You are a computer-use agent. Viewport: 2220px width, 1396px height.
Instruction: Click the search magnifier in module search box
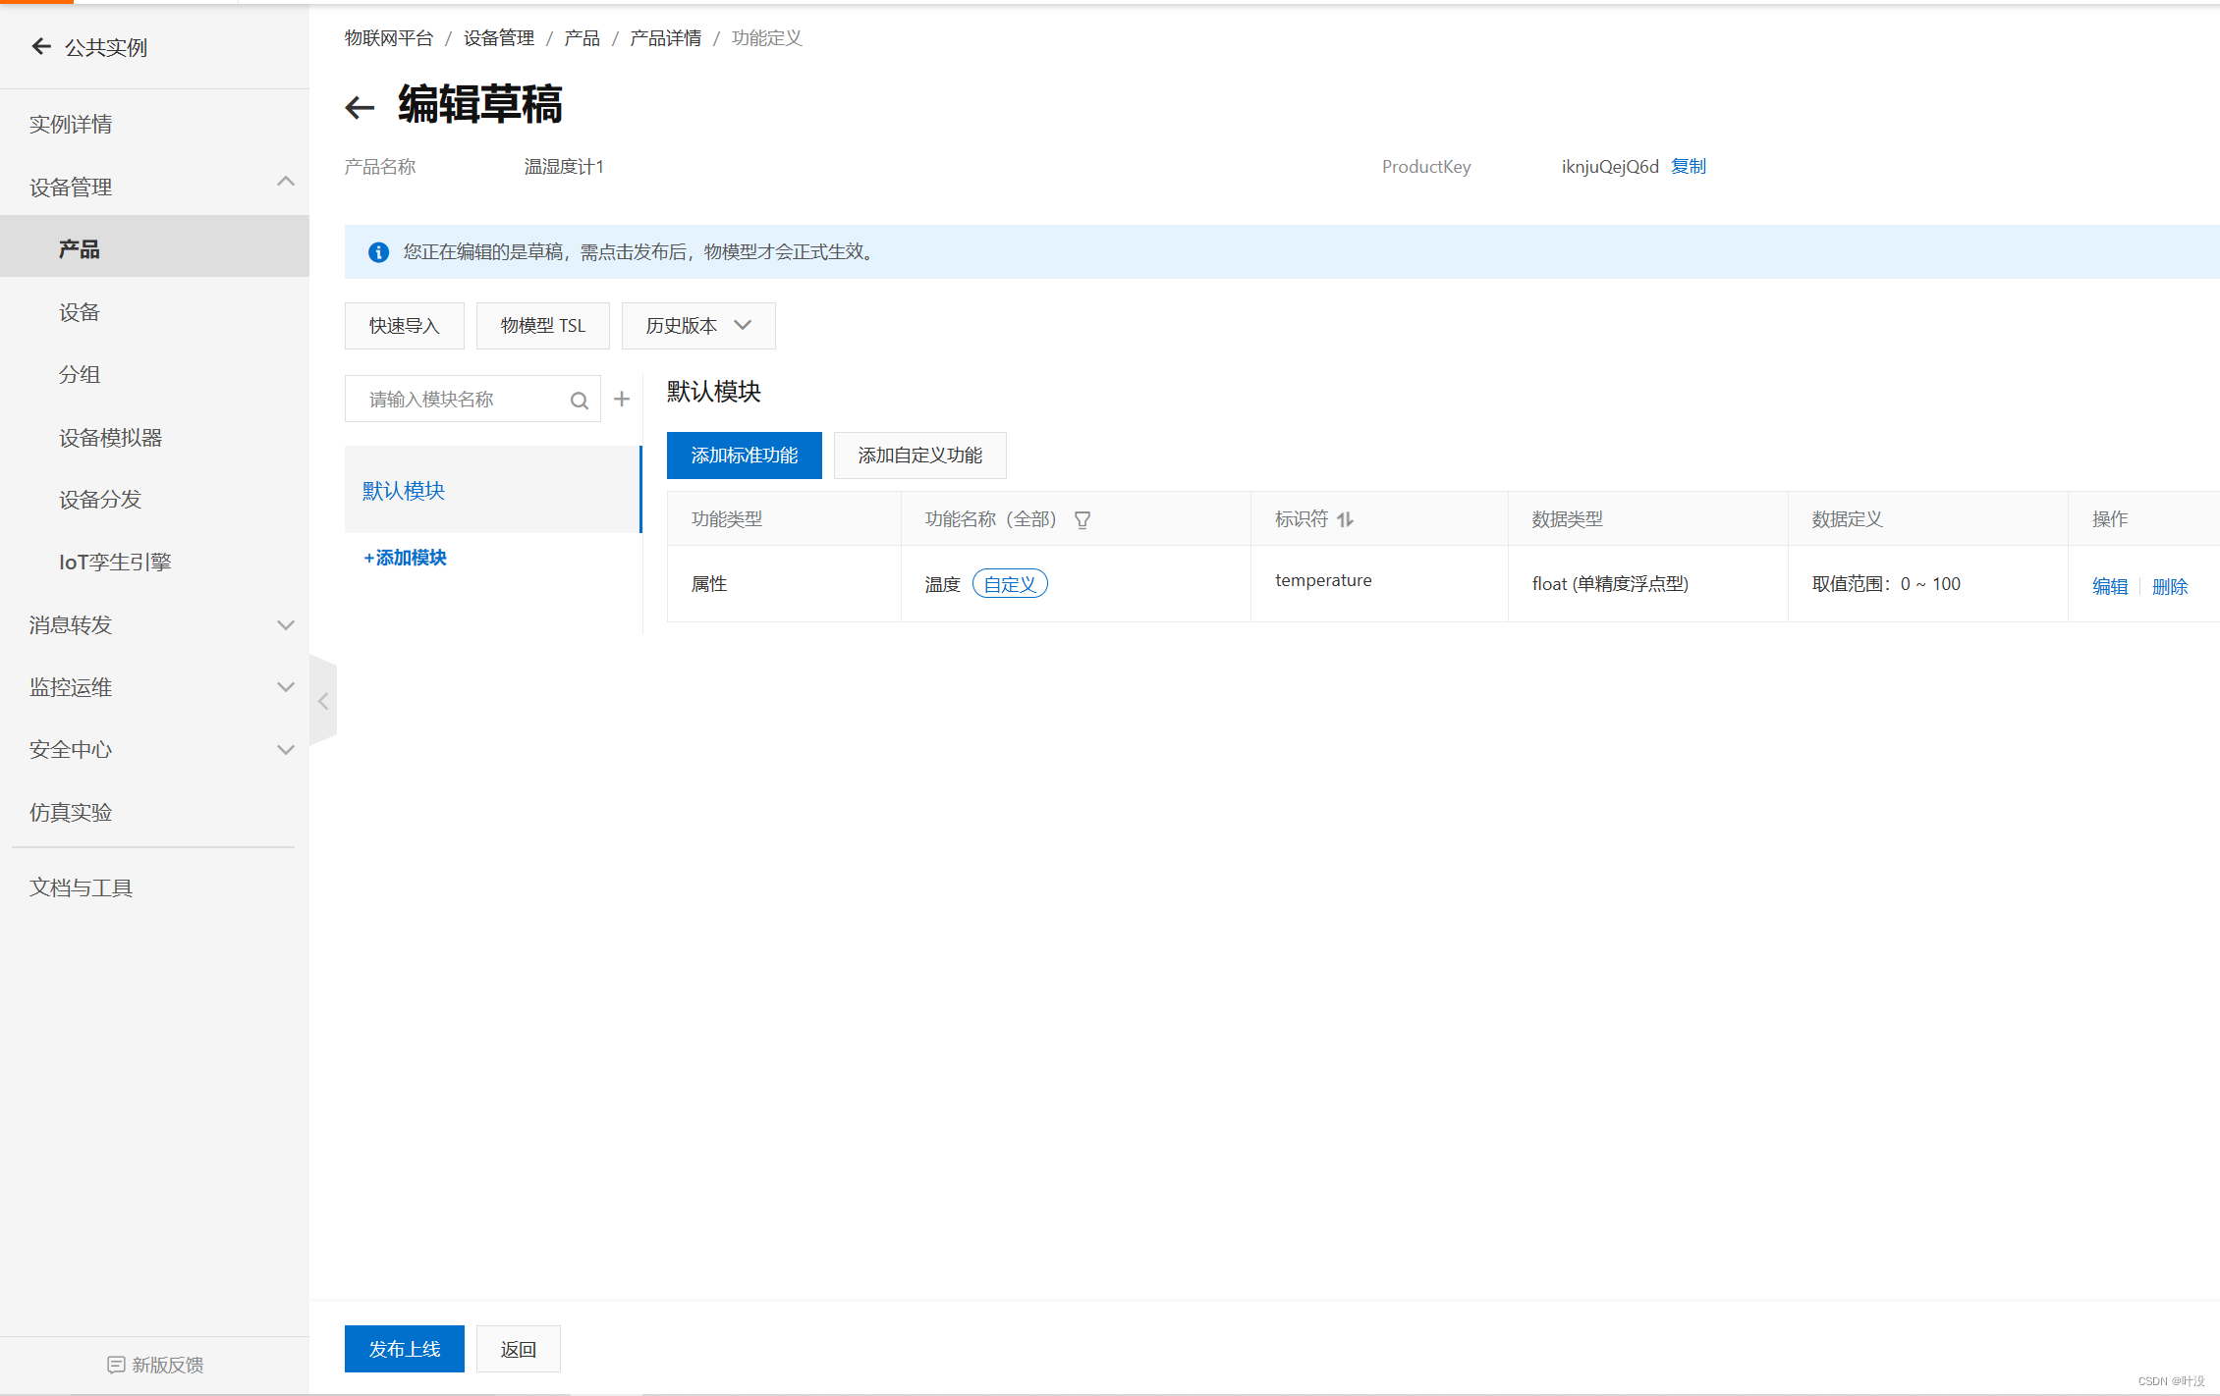coord(579,399)
